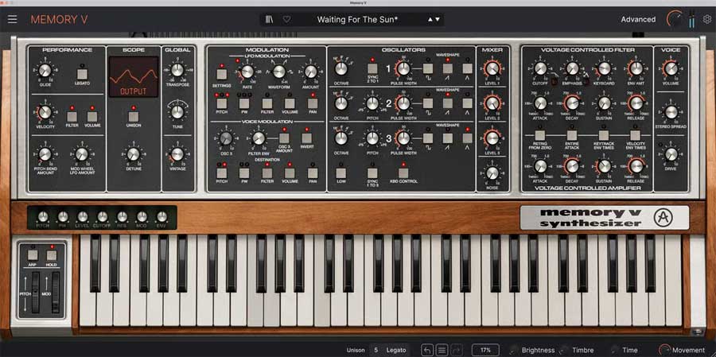The width and height of the screenshot is (716, 357).
Task: Select oscillator 3 sawtooth waveshape button
Action: (x=447, y=138)
